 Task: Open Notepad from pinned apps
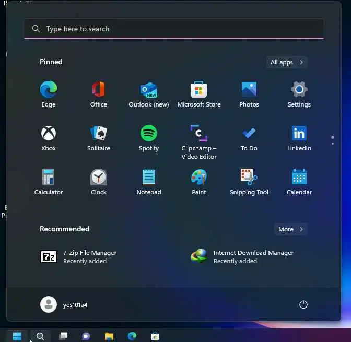pos(149,182)
